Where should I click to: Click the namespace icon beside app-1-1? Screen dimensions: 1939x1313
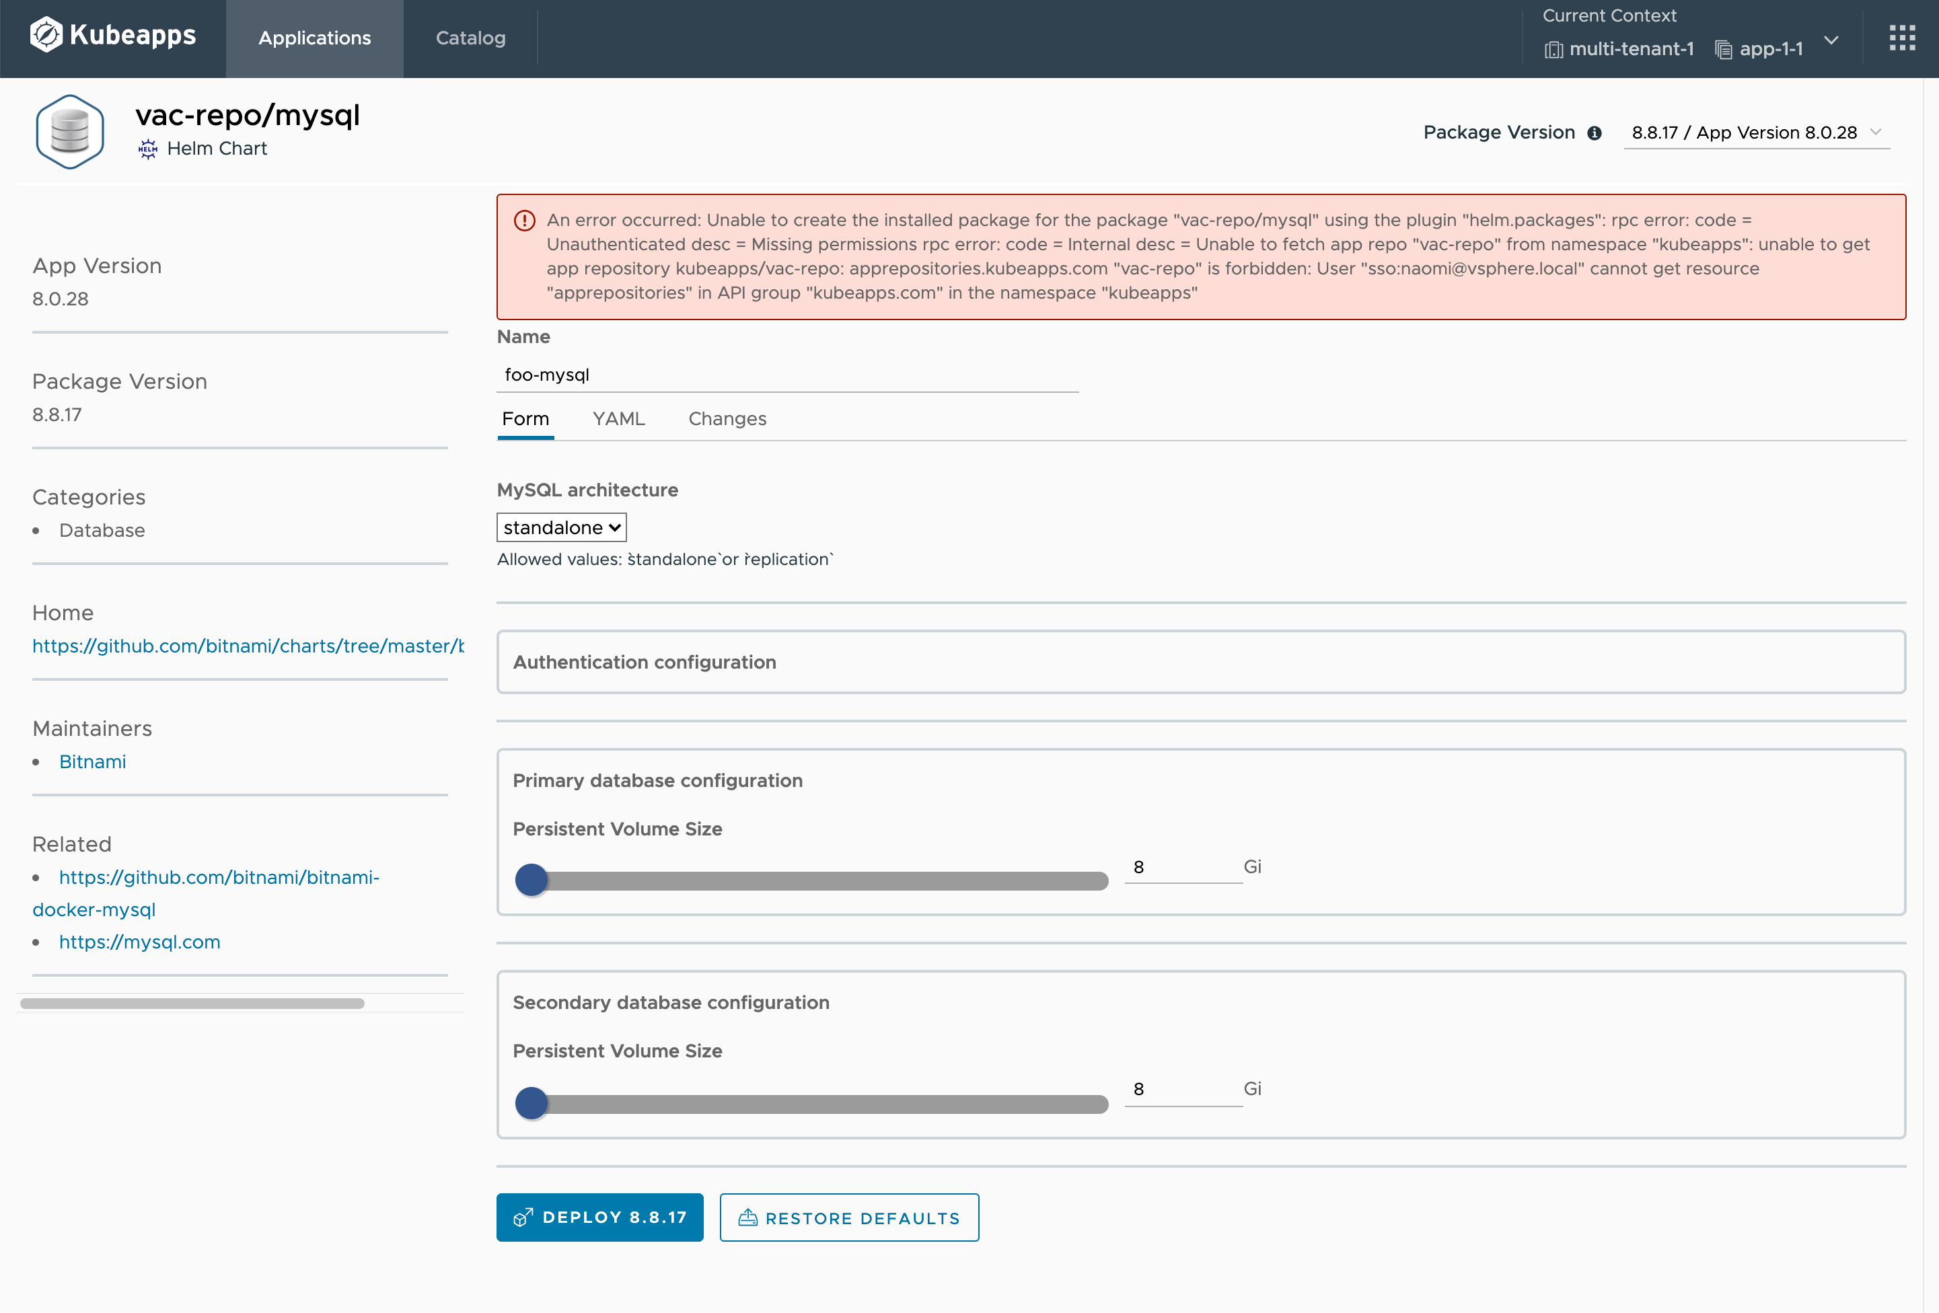pyautogui.click(x=1723, y=48)
